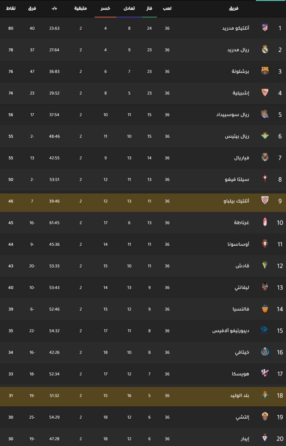Select the فاز wins column header
Image resolution: width=286 pixels, height=446 pixels.
coord(149,8)
